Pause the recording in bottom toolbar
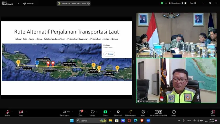The image size is (220, 124). [x=156, y=112]
